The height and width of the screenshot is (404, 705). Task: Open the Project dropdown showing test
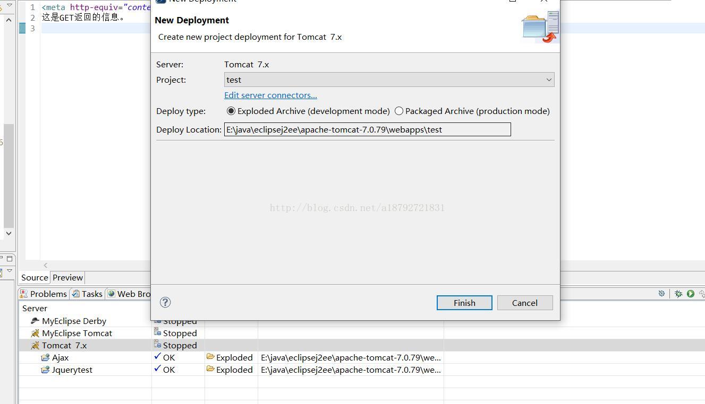(389, 80)
